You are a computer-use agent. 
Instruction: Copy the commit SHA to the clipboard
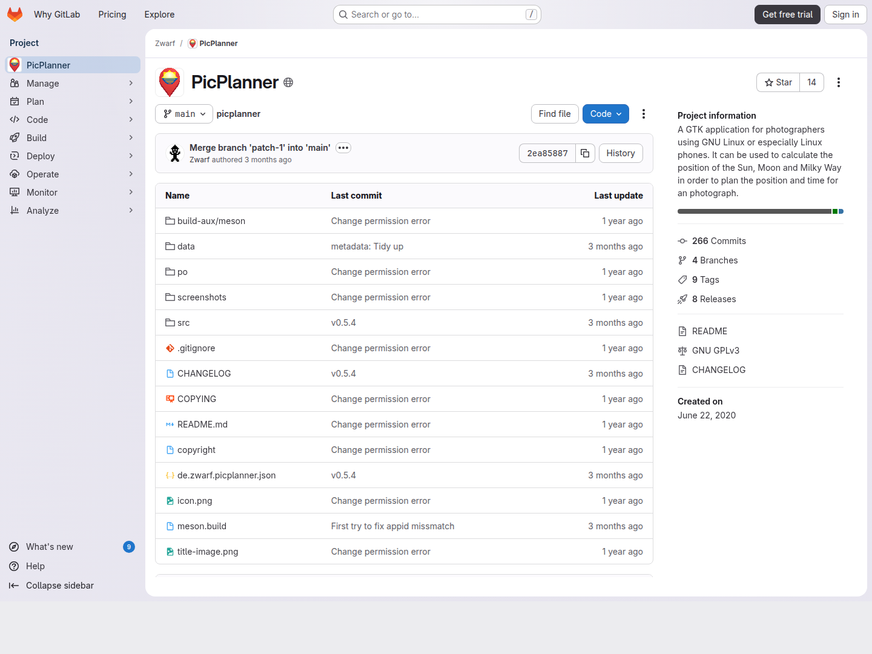coord(585,153)
